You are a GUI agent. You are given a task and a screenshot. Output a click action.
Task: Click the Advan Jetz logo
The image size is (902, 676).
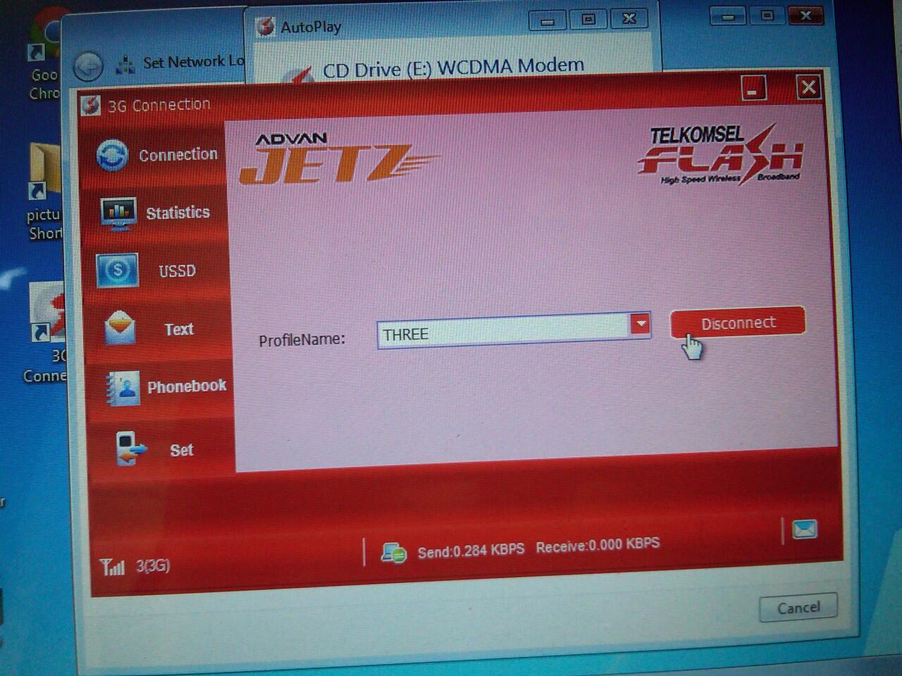(338, 158)
